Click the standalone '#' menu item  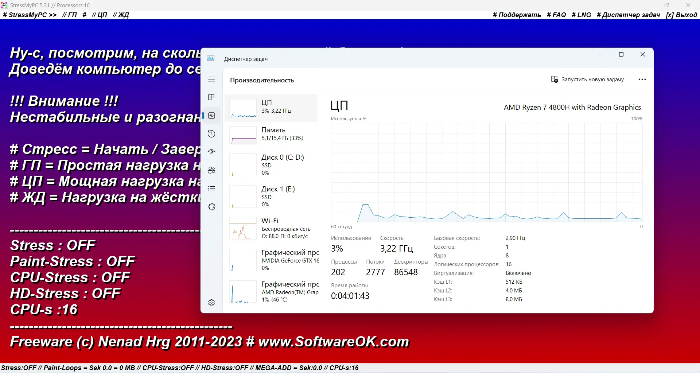(85, 15)
